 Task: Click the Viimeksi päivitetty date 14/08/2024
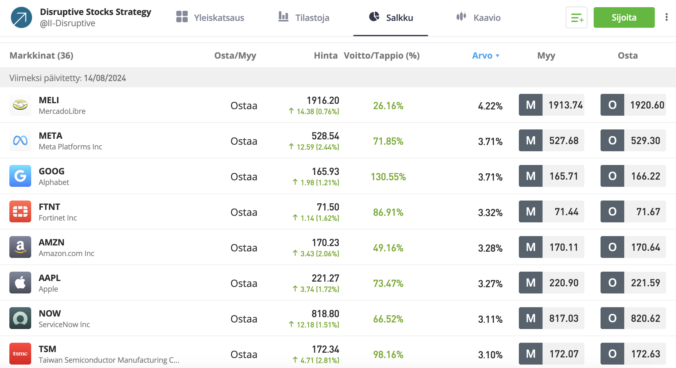click(x=105, y=78)
